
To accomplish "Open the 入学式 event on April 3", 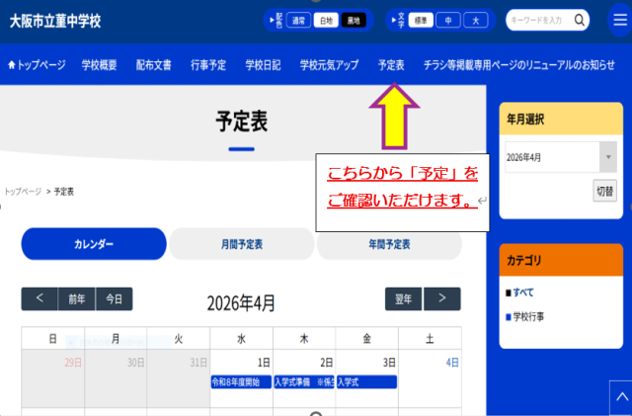I will click(366, 381).
